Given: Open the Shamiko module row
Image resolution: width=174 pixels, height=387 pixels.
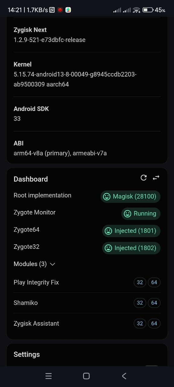Looking at the screenshot, I should (x=87, y=303).
